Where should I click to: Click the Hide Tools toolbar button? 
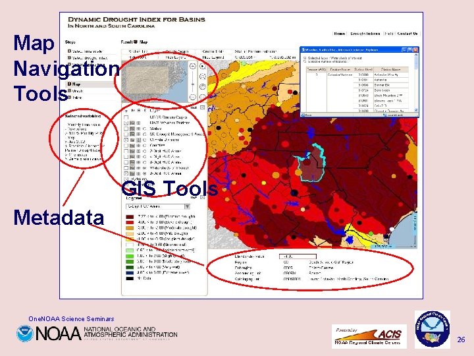coord(140,57)
